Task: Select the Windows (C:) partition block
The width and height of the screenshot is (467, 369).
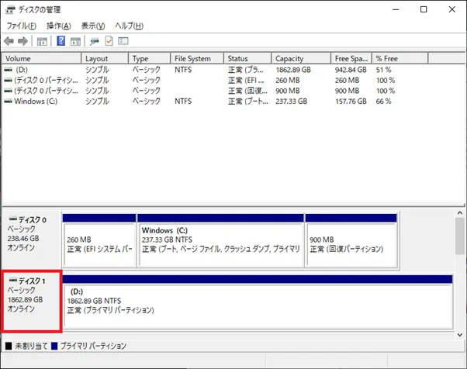Action: point(220,240)
